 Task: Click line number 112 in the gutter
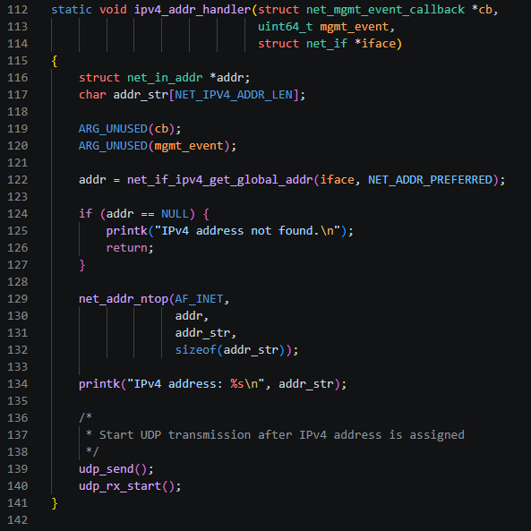(x=18, y=10)
